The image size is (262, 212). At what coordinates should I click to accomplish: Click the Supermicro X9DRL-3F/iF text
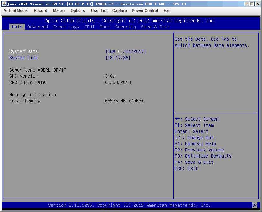(38, 70)
